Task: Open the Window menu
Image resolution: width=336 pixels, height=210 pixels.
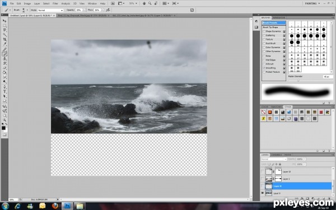Action: click(x=92, y=3)
